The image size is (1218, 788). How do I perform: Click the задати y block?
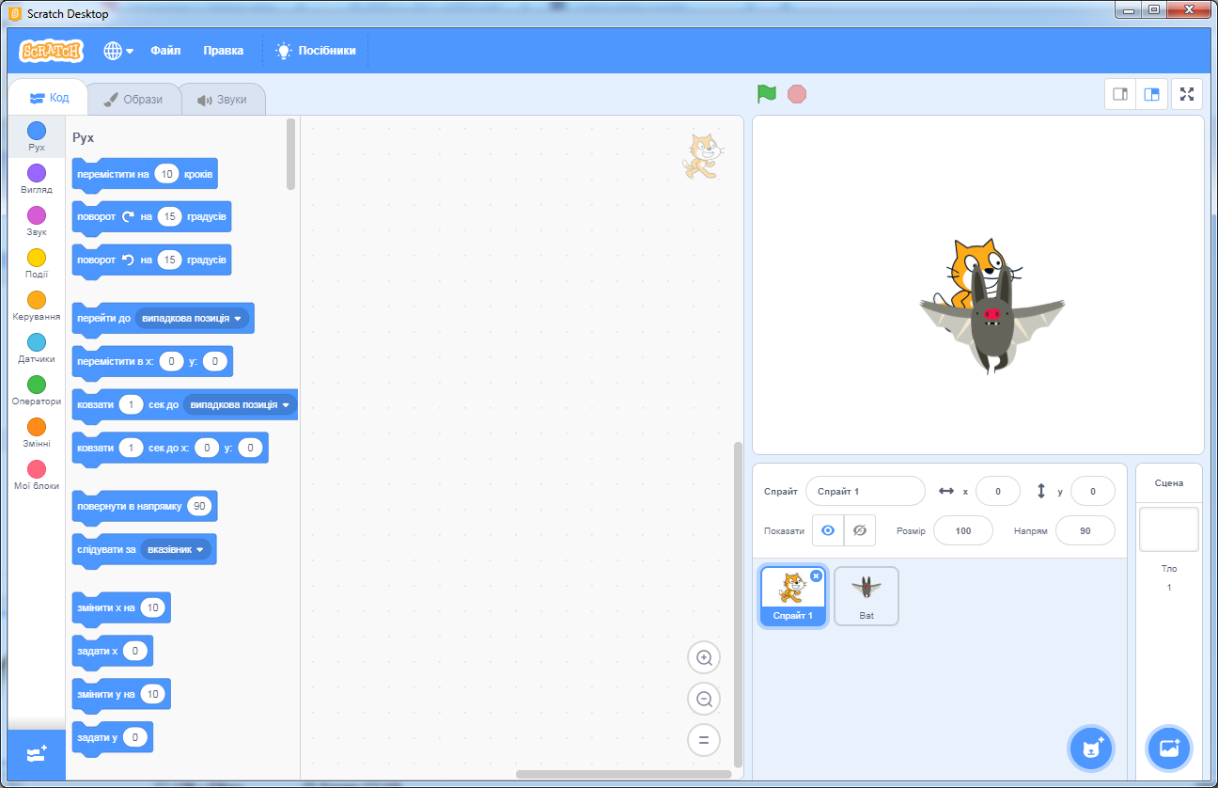coord(113,737)
